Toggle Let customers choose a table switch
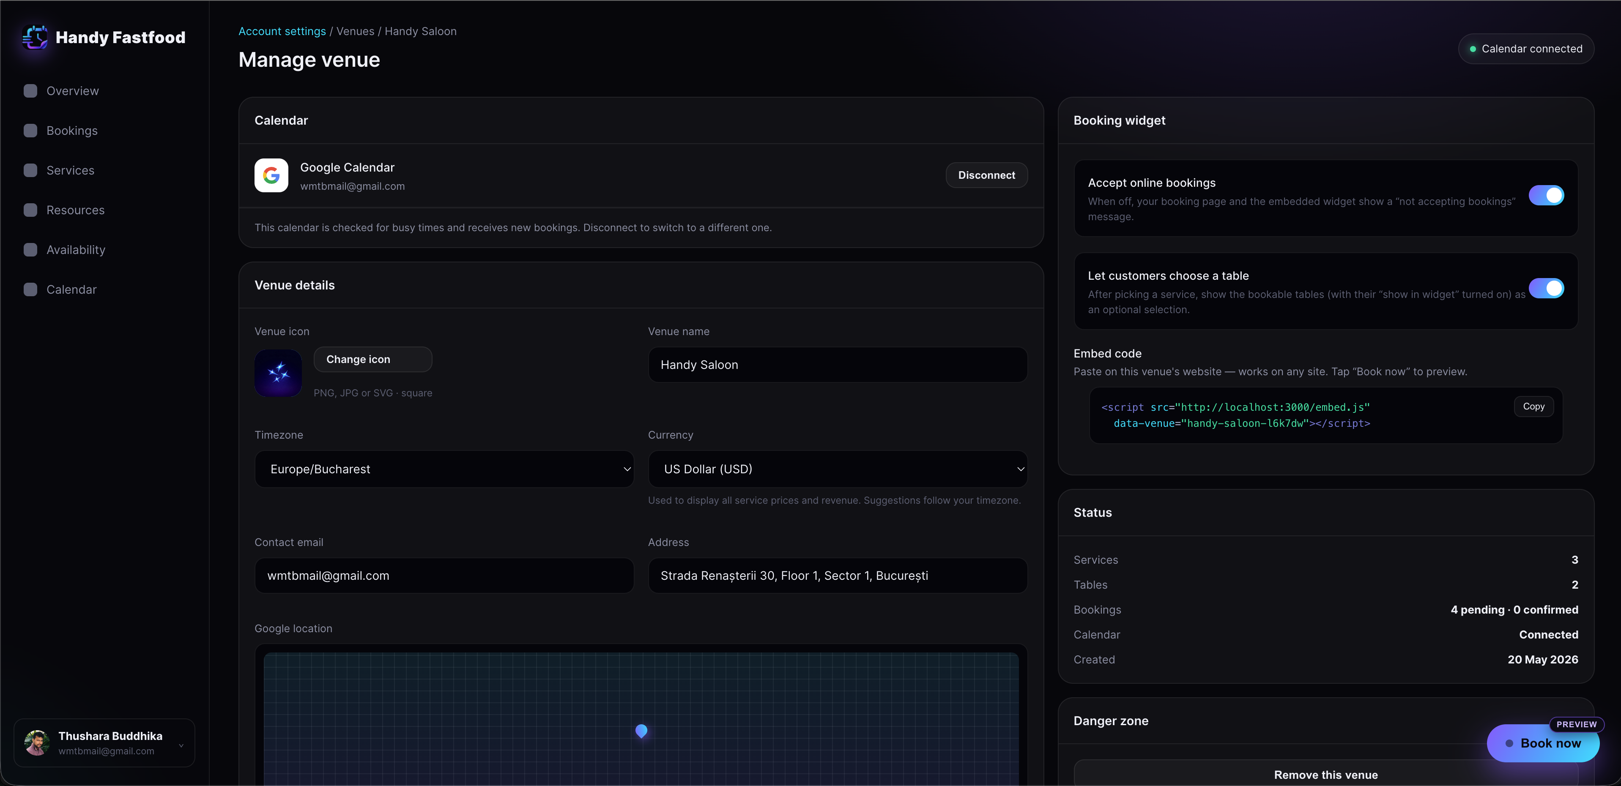 (1546, 288)
